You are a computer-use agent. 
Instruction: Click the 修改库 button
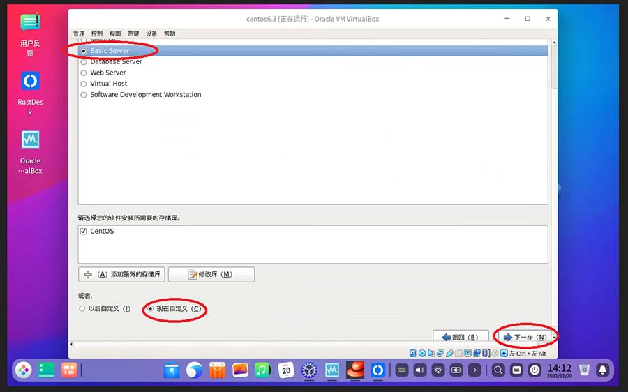211,274
